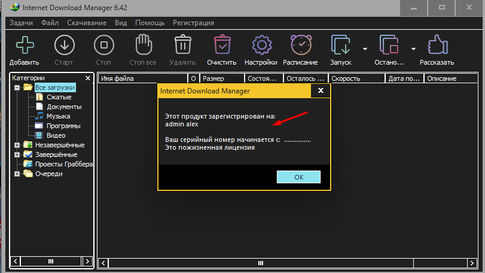This screenshot has width=485, height=273.
Task: Click the Проекты Граббера icon
Action: click(28, 164)
